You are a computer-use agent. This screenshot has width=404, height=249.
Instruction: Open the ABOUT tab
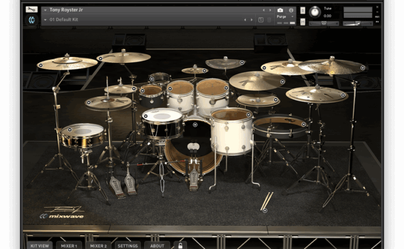tap(157, 246)
